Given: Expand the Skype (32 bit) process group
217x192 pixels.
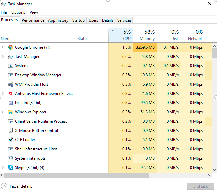Looking at the screenshot, I should 3,168.
